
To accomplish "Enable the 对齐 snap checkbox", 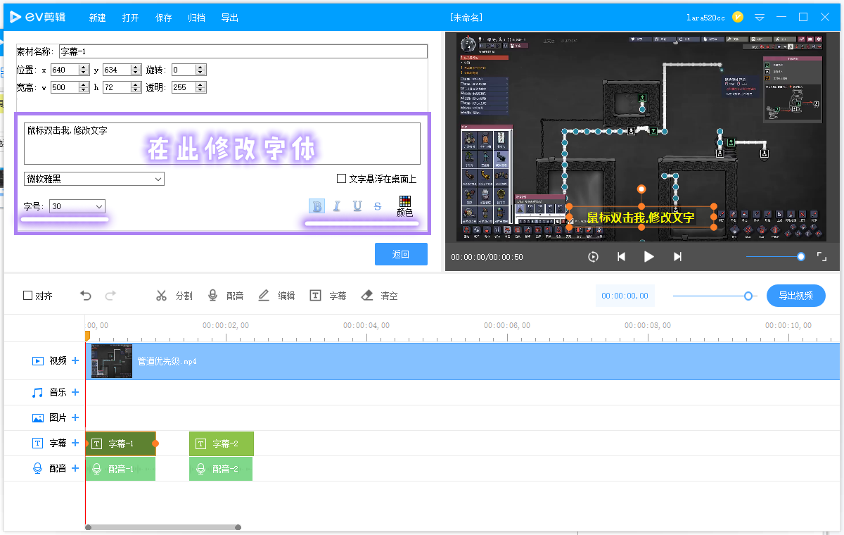I will pyautogui.click(x=27, y=296).
